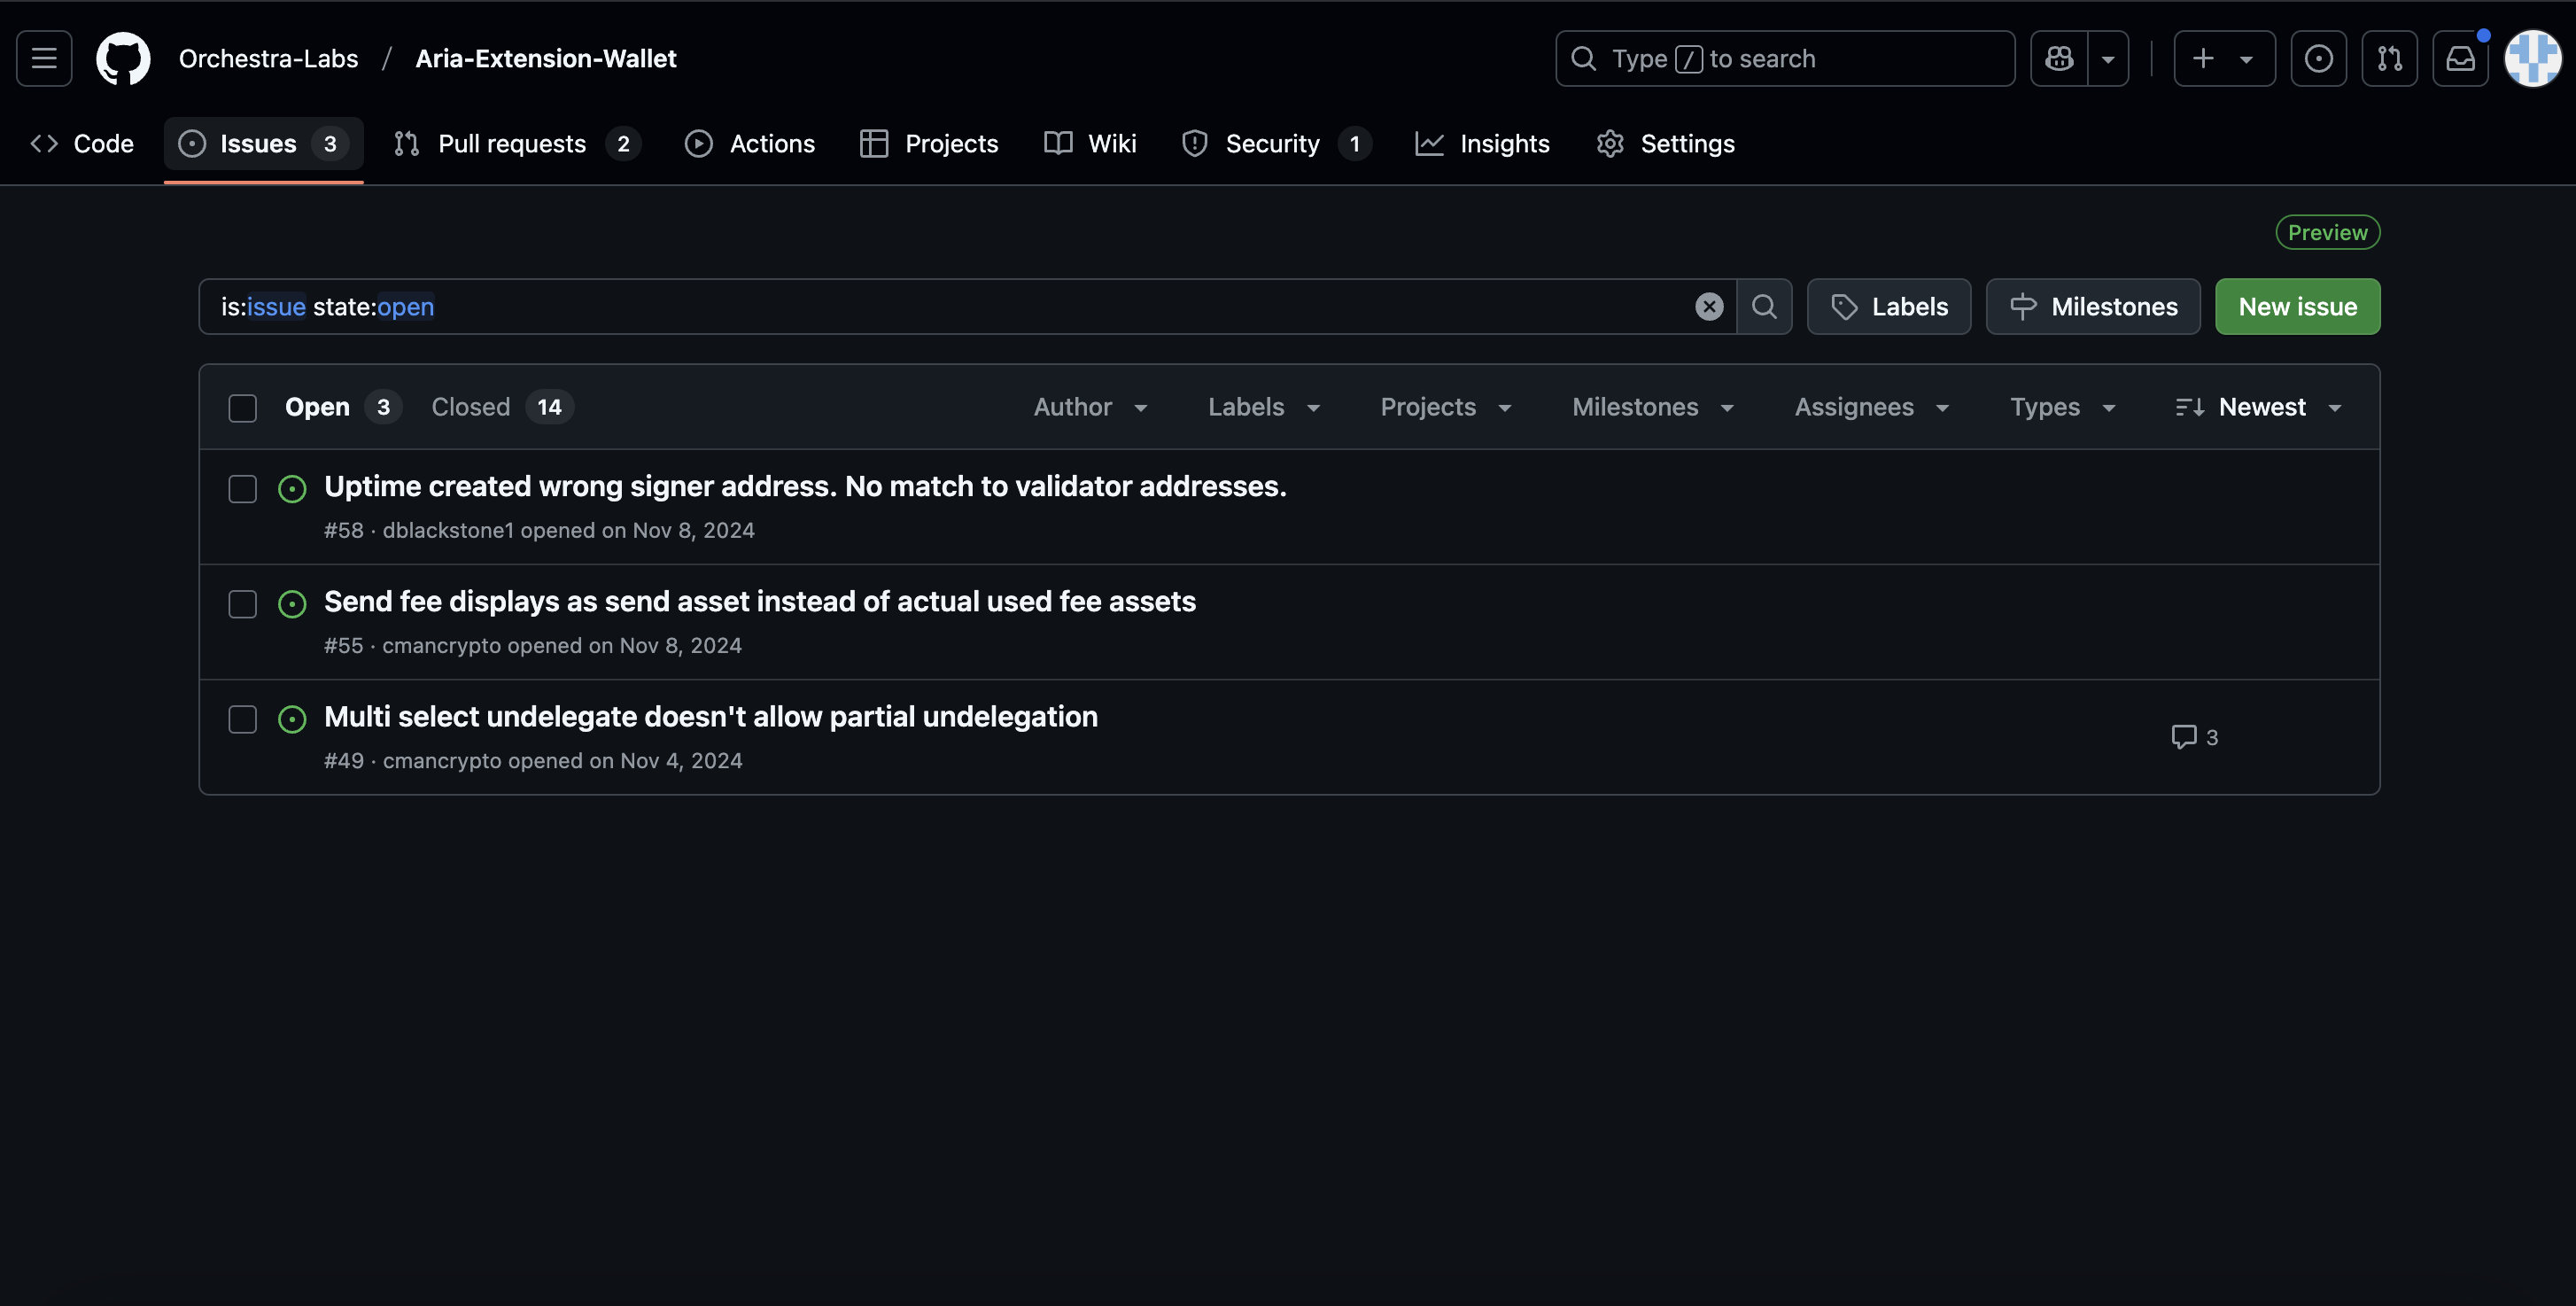Expand the Assignees filter dropdown
This screenshot has width=2576, height=1306.
pyautogui.click(x=1871, y=407)
